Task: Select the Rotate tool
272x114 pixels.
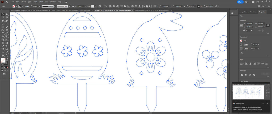Action: tap(3, 33)
